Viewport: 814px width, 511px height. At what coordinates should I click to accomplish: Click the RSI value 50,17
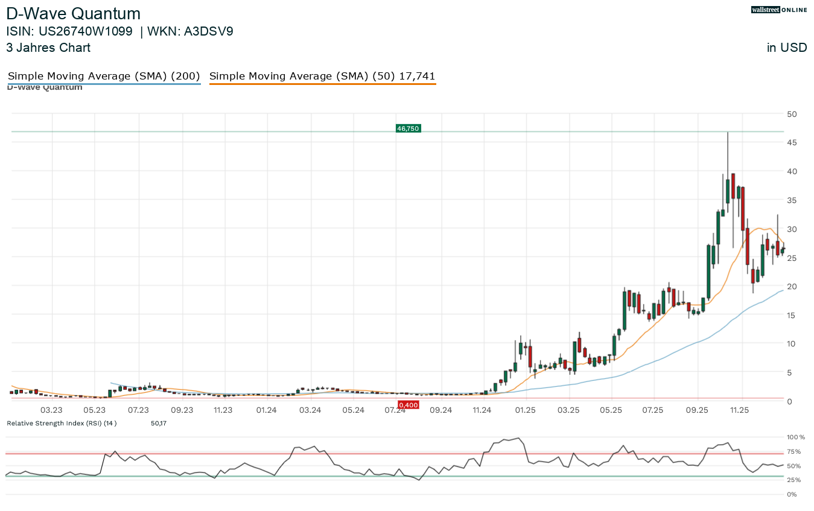pos(159,424)
